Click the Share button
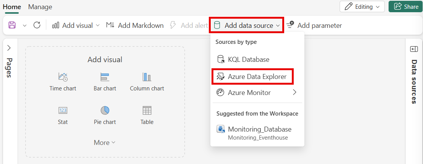Image resolution: width=423 pixels, height=164 pixels. [x=406, y=7]
